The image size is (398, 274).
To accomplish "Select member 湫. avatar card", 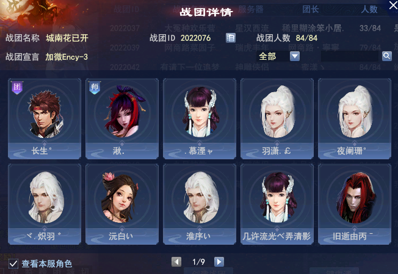I will coord(122,119).
